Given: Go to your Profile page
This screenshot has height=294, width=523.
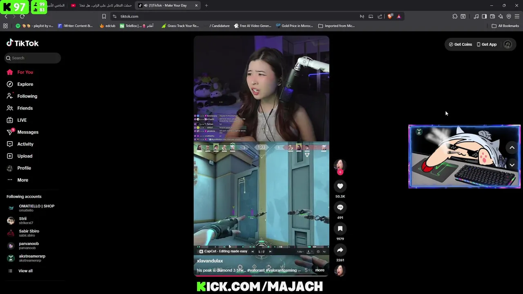Looking at the screenshot, I should pyautogui.click(x=18, y=168).
